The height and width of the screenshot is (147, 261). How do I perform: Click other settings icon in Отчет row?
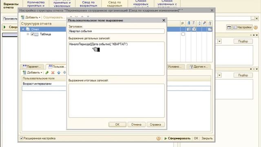point(210,29)
